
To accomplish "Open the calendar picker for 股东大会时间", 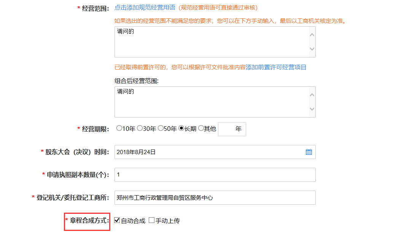I will tap(309, 152).
